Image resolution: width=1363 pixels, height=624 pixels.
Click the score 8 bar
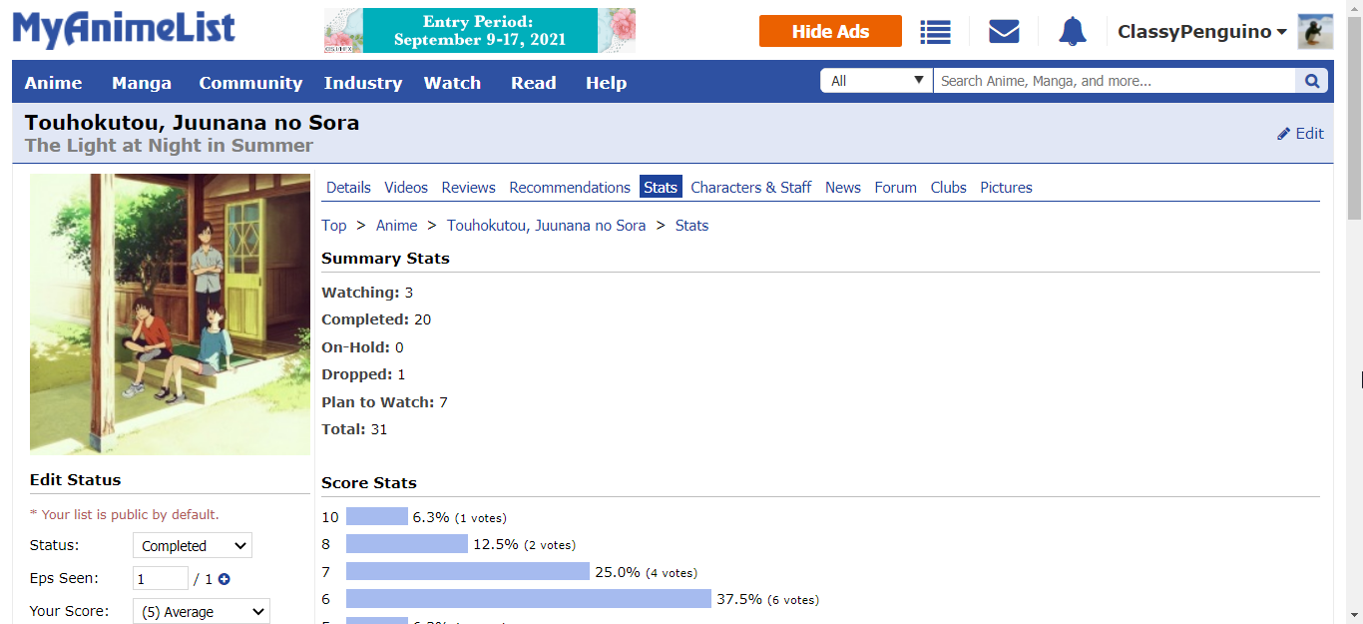tap(407, 544)
